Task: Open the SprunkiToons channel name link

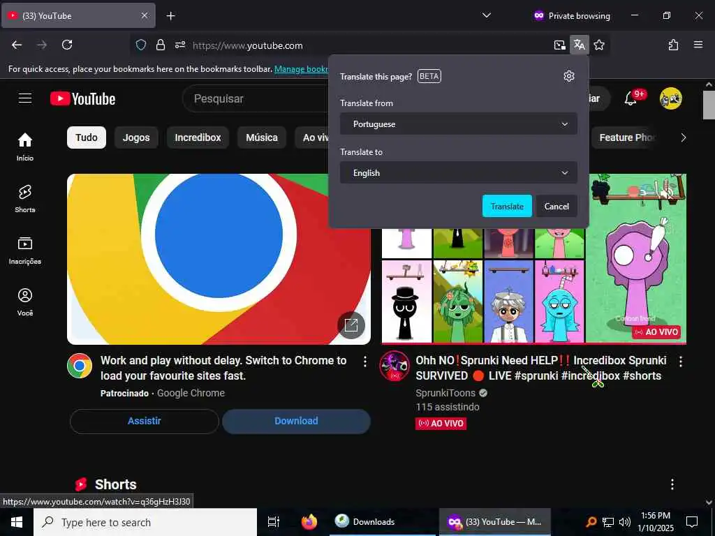Action: [x=445, y=393]
